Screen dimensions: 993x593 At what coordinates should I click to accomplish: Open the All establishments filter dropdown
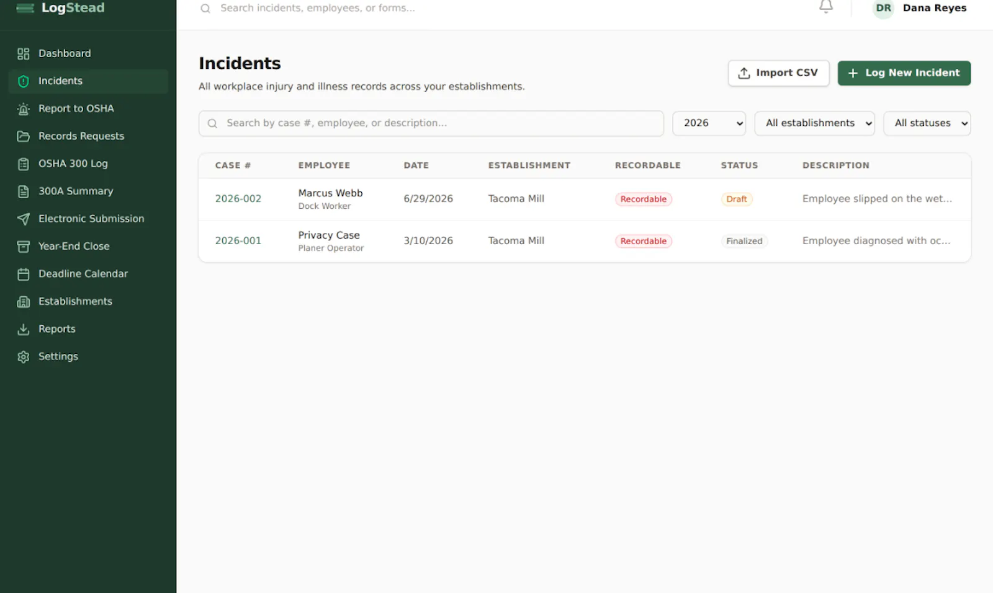click(x=814, y=123)
